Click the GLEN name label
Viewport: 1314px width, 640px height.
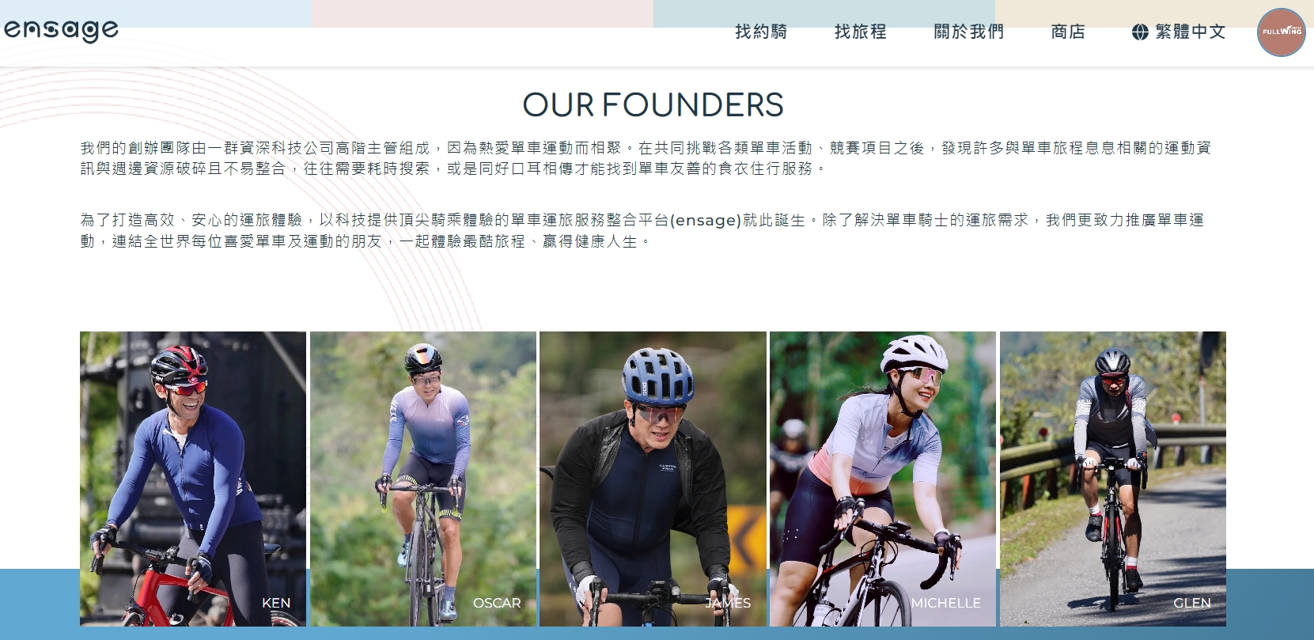pyautogui.click(x=1192, y=603)
